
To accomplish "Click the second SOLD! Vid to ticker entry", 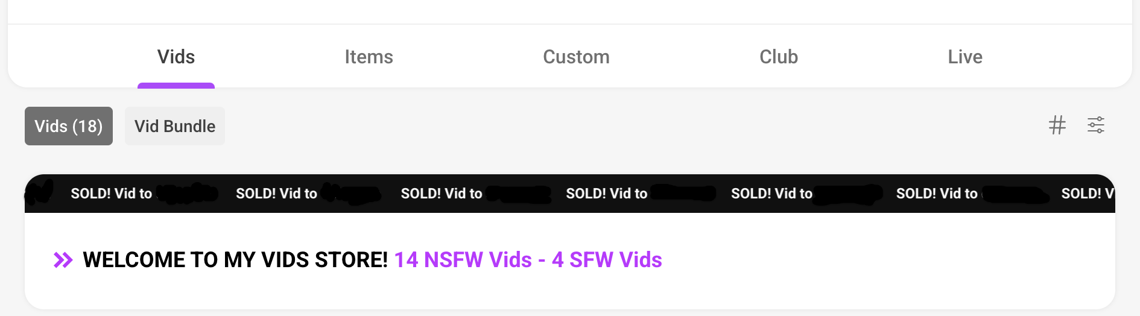I will 276,194.
